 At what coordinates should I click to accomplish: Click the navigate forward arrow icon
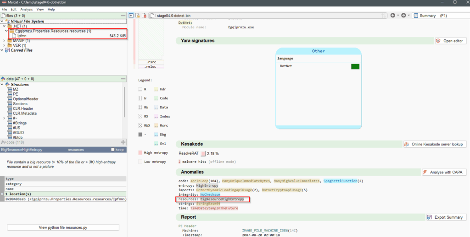[403, 16]
